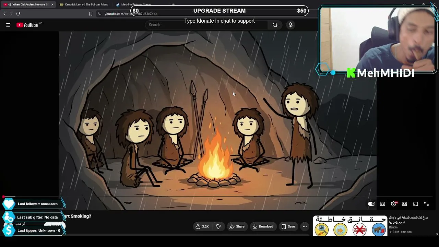Click the Last follower: anasszero label
This screenshot has width=439, height=247.
pos(38,204)
